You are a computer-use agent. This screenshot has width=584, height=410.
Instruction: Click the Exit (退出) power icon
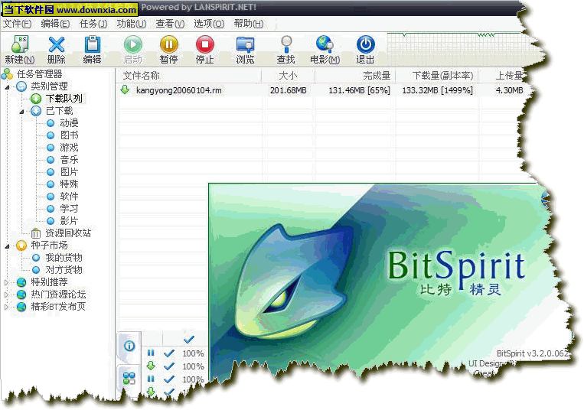365,44
